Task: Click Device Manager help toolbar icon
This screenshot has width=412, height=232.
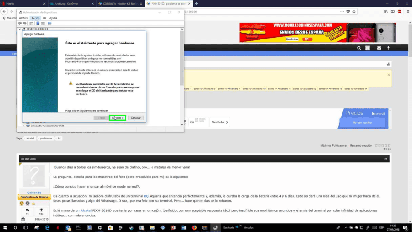Action: 38,23
